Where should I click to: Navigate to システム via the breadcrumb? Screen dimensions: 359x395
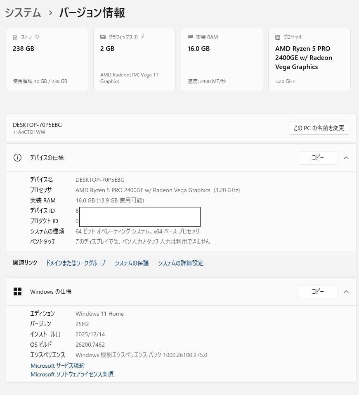tap(23, 13)
